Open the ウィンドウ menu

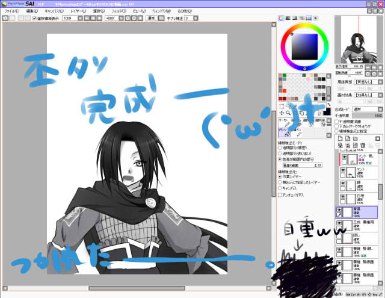click(161, 11)
